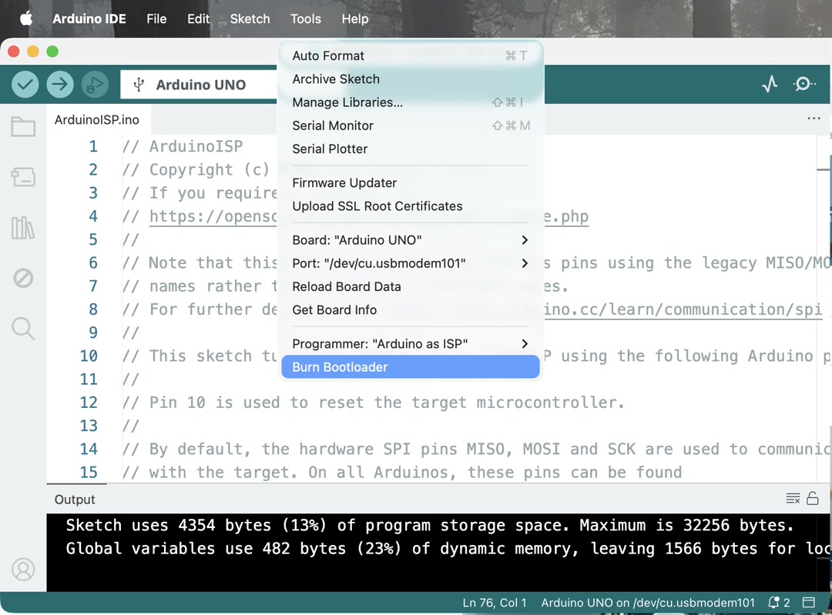This screenshot has height=615, width=832.
Task: Open the Sketch menu
Action: point(250,19)
